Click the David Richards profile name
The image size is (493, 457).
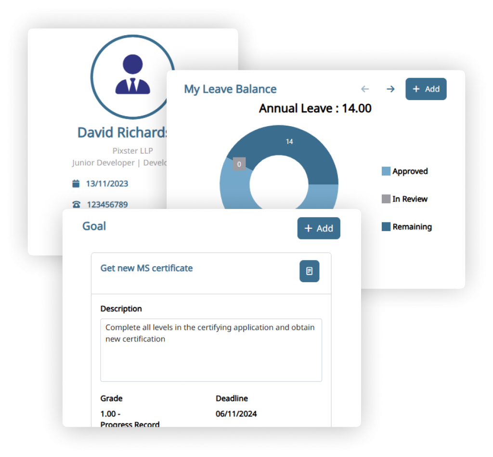(x=122, y=132)
